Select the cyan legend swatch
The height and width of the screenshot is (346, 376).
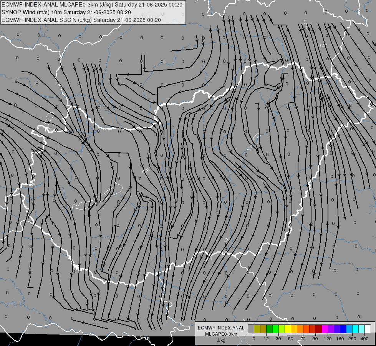pyautogui.click(x=356, y=329)
